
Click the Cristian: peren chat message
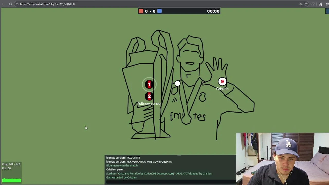tap(115, 170)
